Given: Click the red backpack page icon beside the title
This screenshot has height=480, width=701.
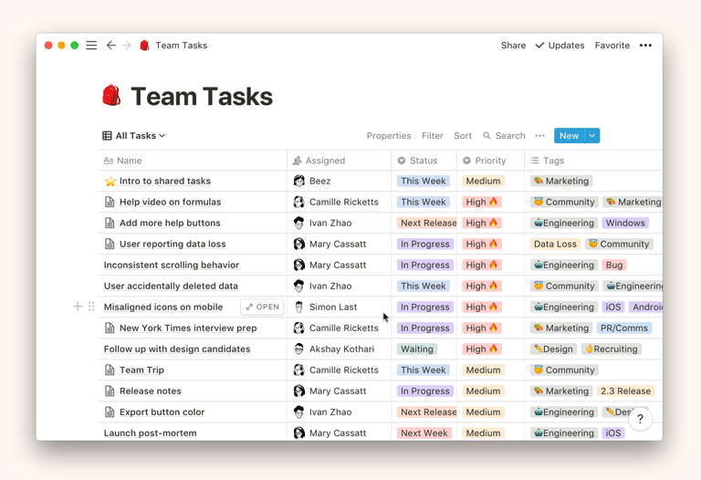Looking at the screenshot, I should [111, 96].
